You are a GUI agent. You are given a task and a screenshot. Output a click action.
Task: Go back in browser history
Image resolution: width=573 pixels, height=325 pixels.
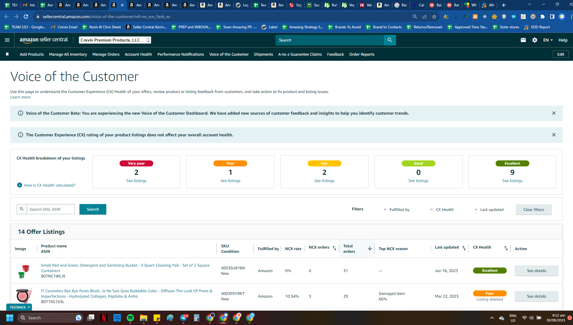[x=7, y=17]
